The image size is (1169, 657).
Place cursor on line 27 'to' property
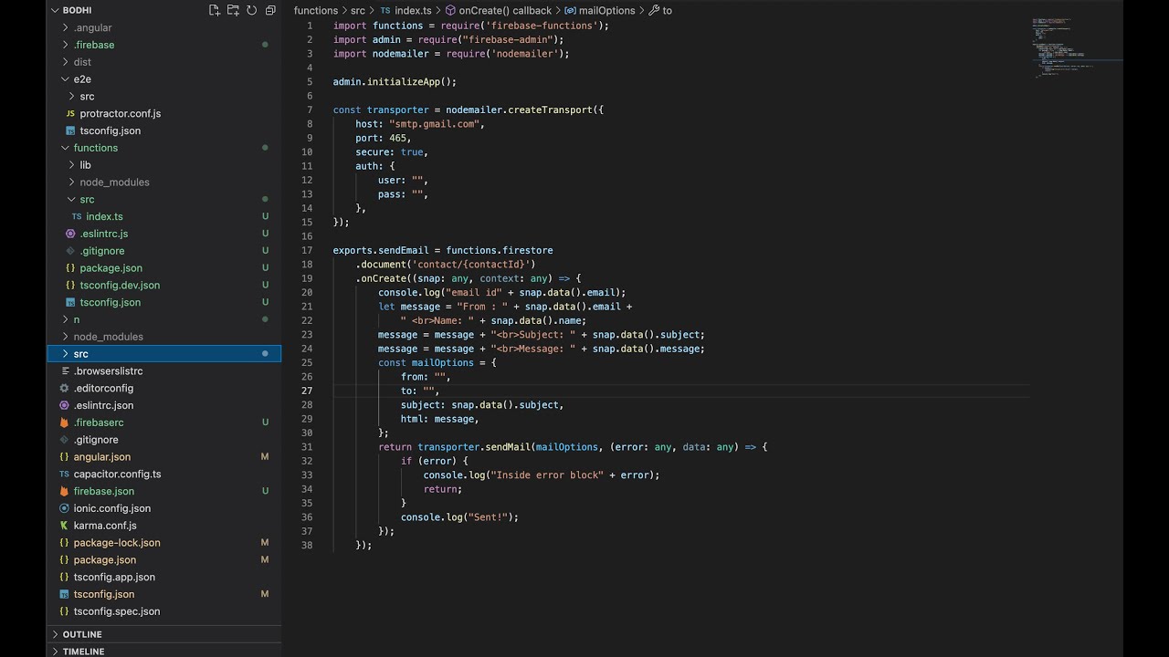pos(419,391)
